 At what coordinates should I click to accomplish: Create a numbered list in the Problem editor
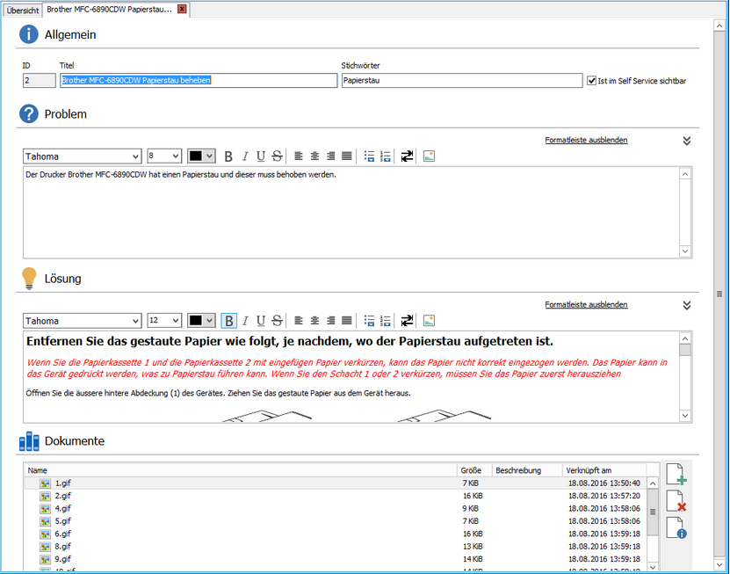tap(385, 156)
